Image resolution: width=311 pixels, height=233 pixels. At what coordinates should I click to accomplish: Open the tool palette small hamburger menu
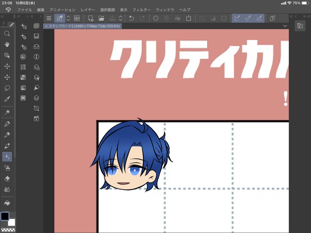pos(3,24)
